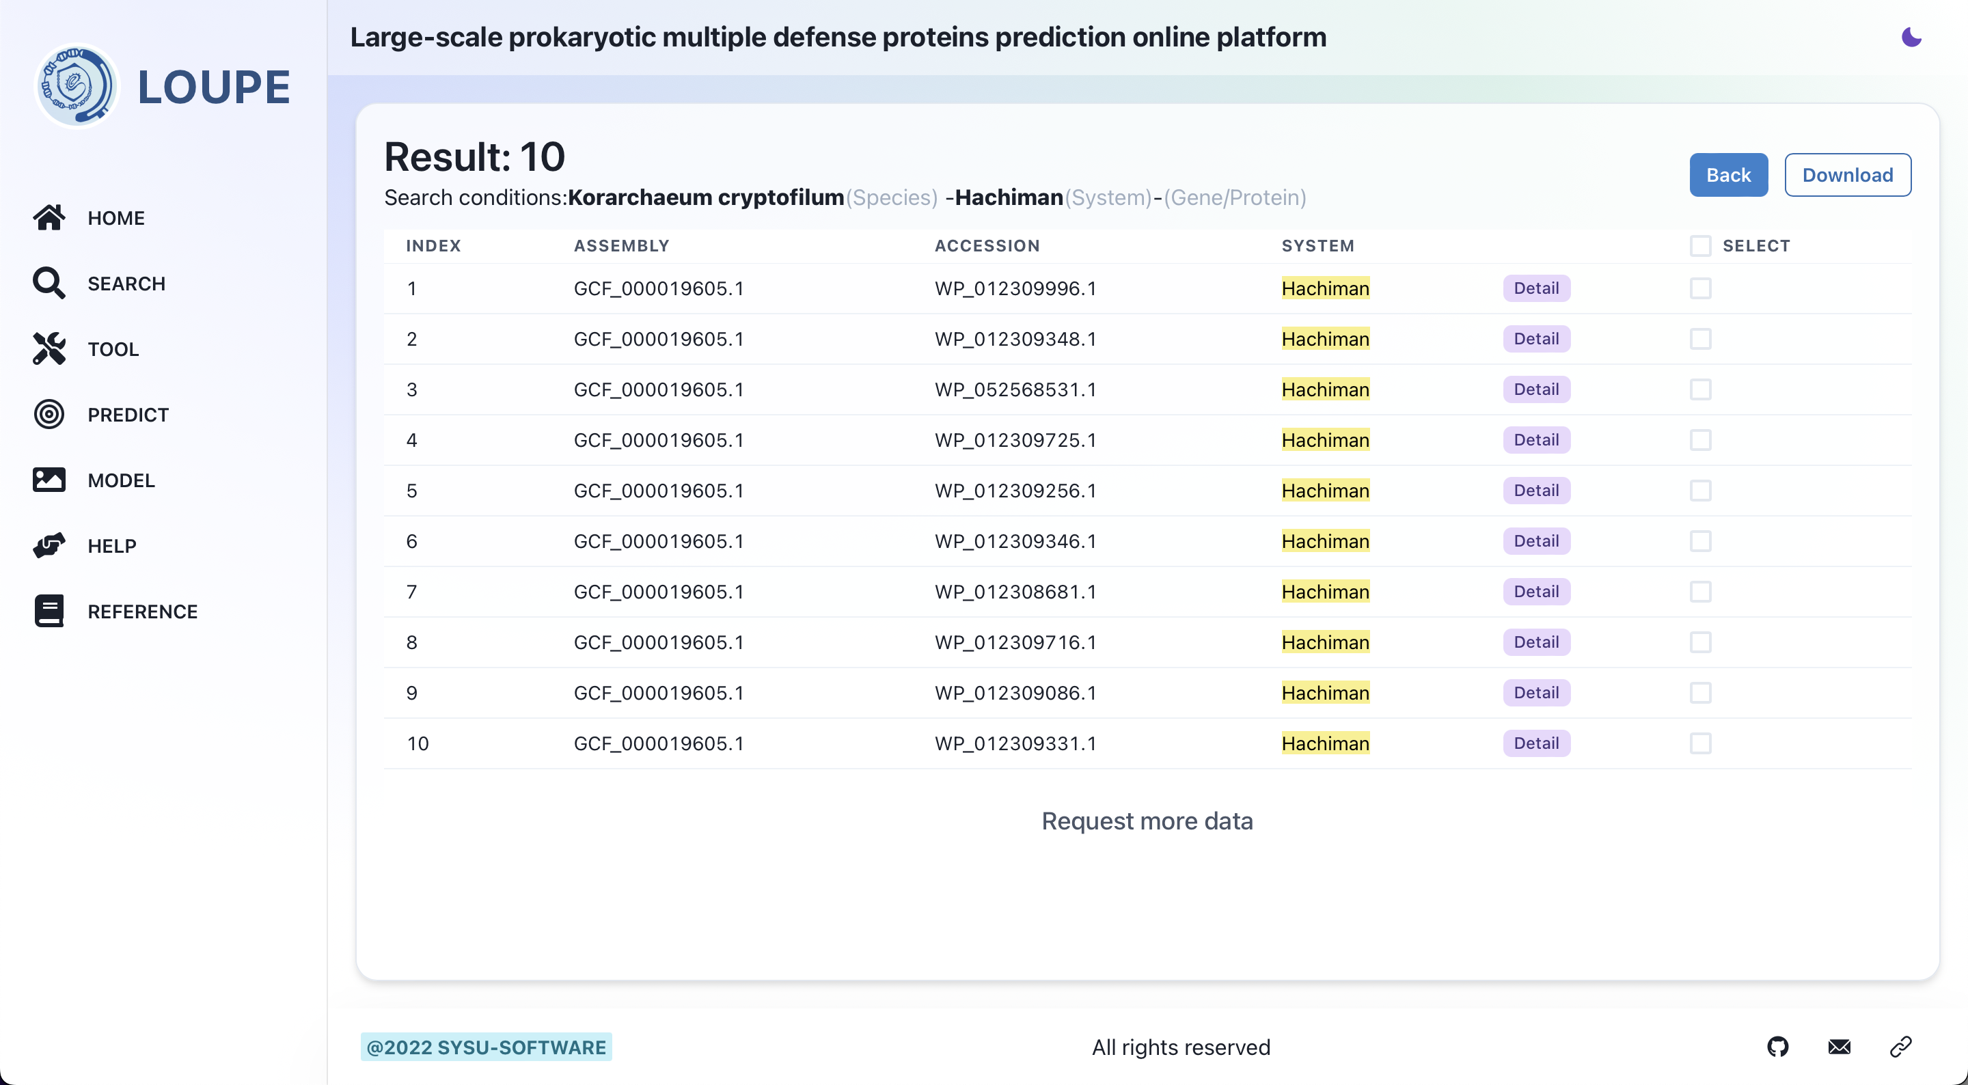
Task: Open the TOOL section
Action: coord(113,349)
